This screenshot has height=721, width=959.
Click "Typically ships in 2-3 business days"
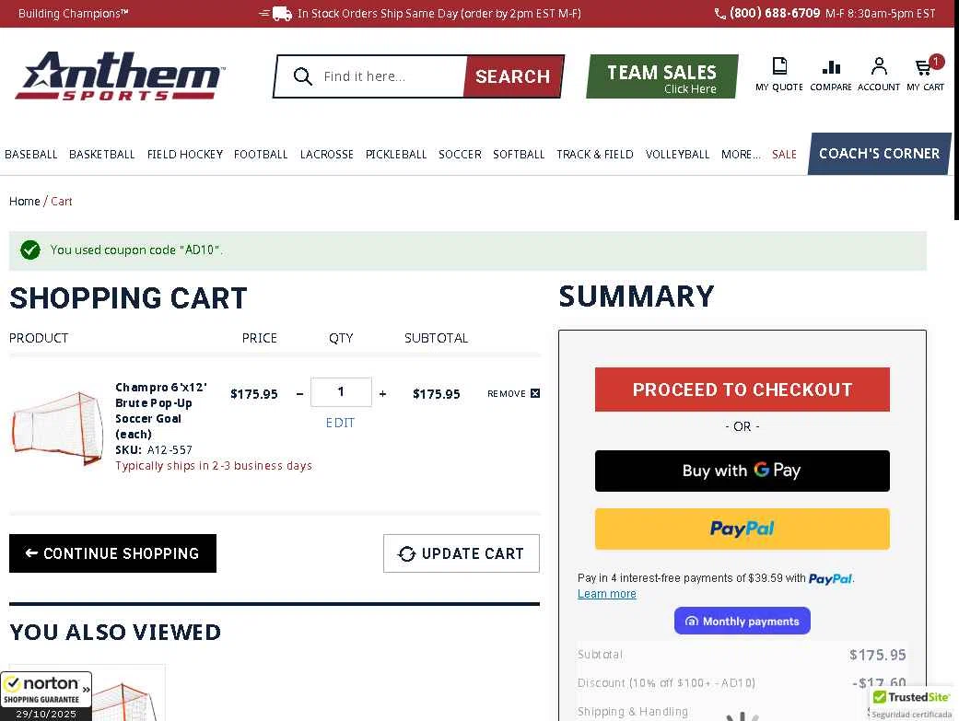pos(214,465)
